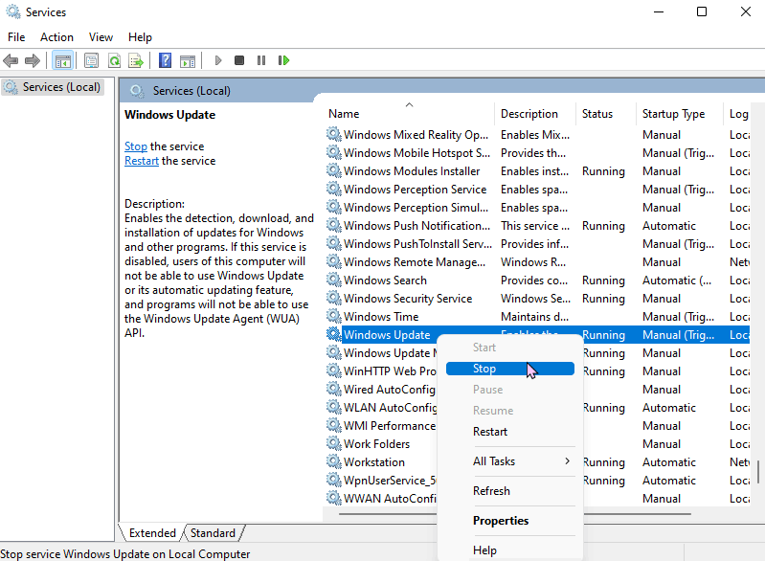Open Properties from the context menu
This screenshot has width=765, height=561.
[501, 521]
